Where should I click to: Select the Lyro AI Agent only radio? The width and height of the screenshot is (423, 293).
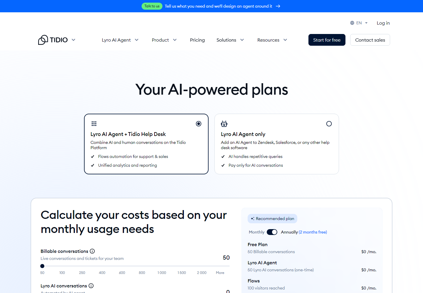click(x=329, y=124)
